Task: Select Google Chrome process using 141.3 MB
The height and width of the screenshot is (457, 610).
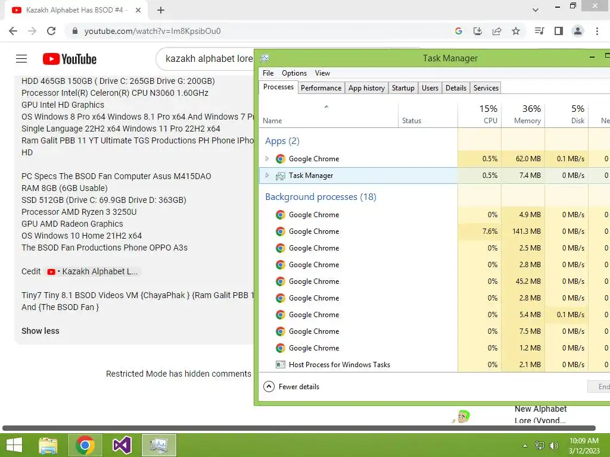Action: pyautogui.click(x=434, y=231)
